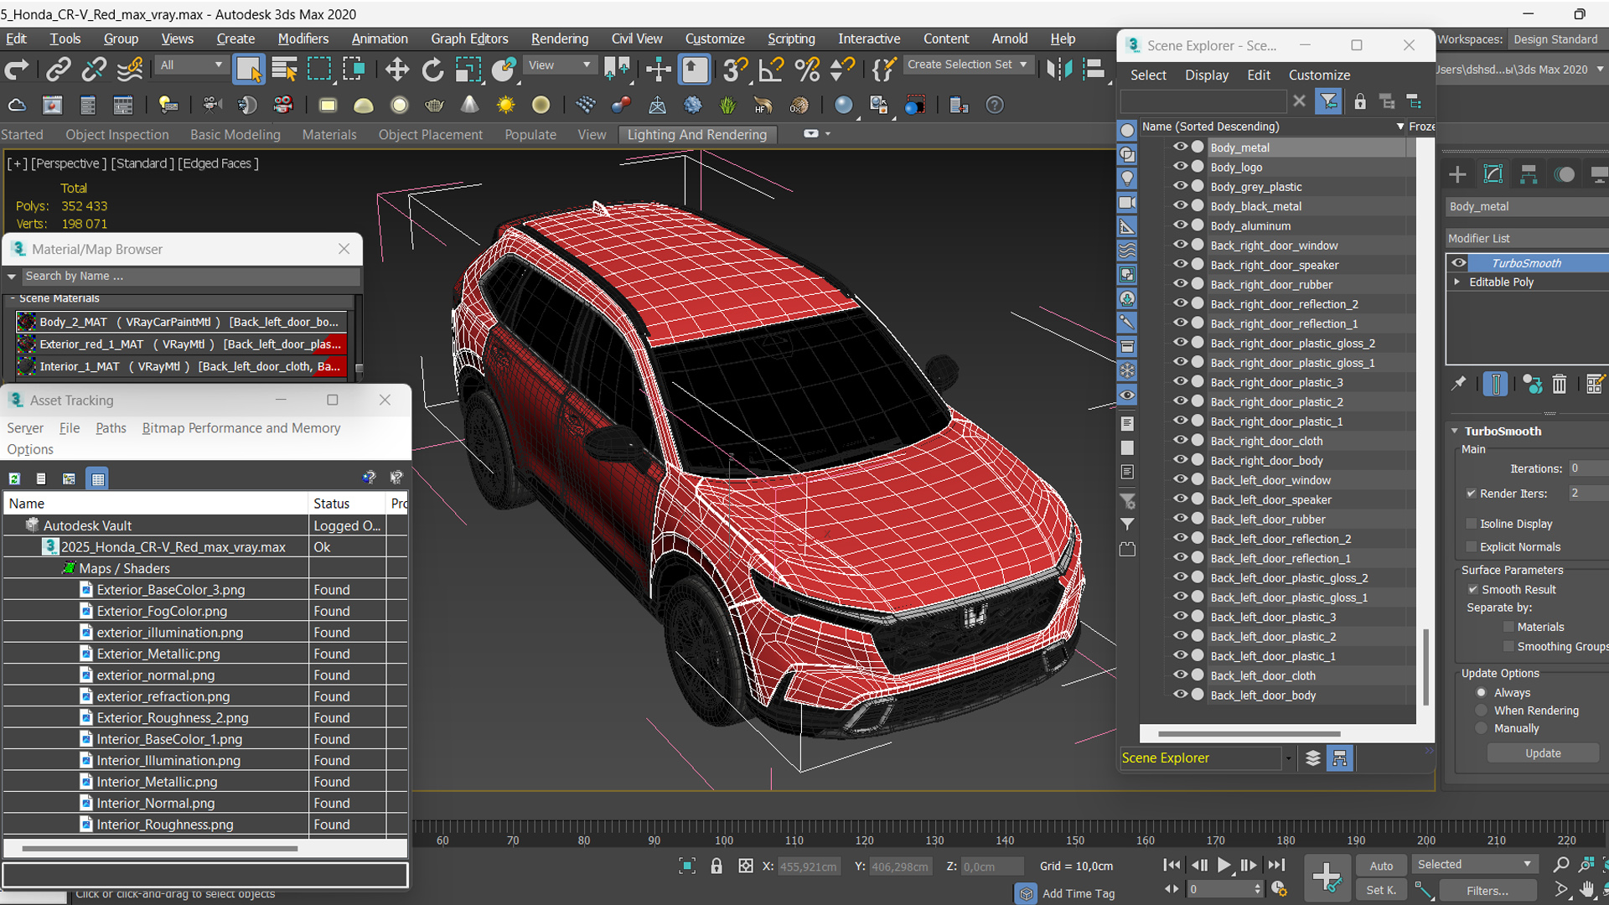
Task: Toggle TurboSmooth modifier eye in stack
Action: (1459, 262)
